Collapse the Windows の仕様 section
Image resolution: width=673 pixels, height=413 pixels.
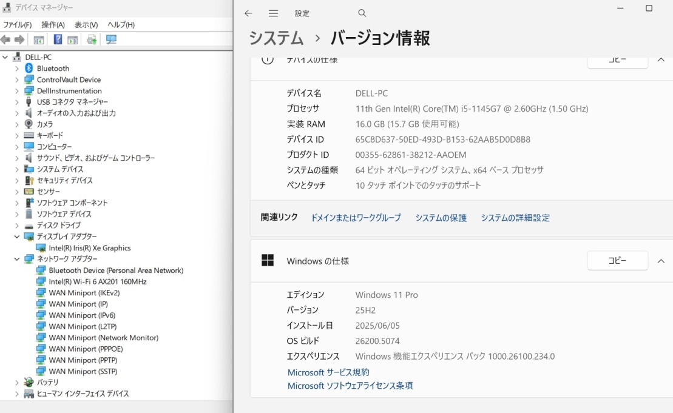coord(661,260)
